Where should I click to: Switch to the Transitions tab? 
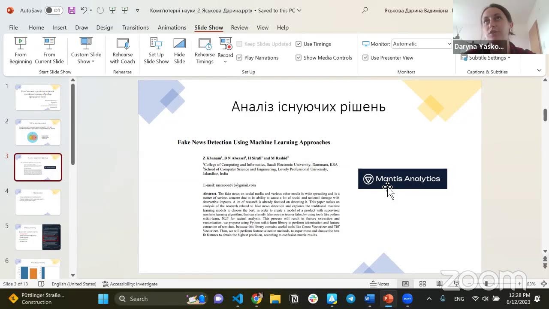click(136, 27)
